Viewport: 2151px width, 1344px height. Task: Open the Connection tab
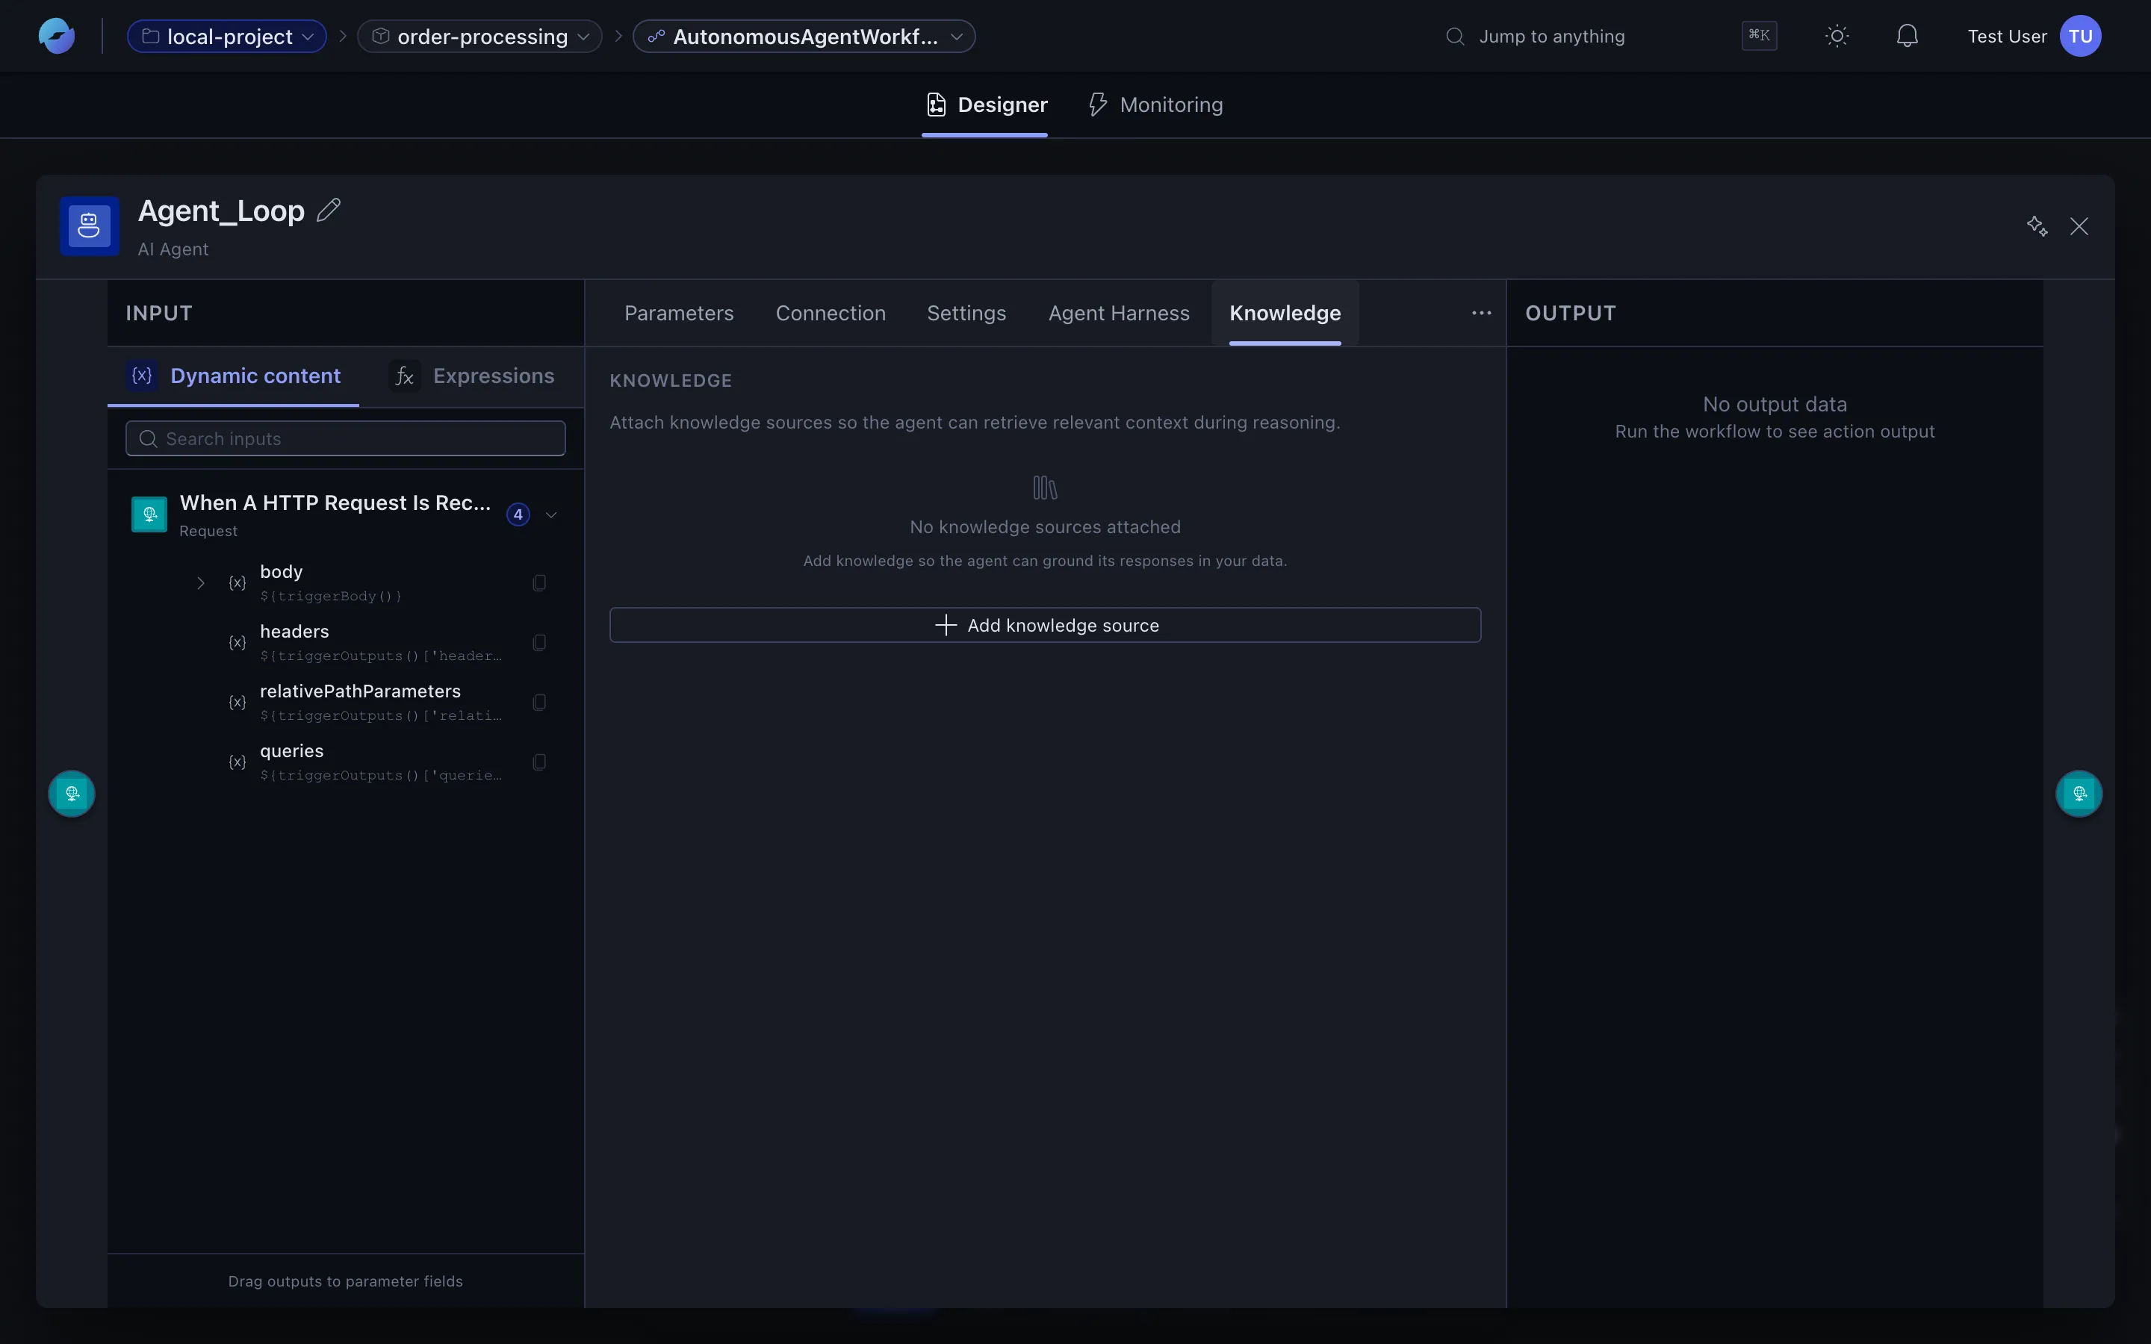tap(831, 313)
